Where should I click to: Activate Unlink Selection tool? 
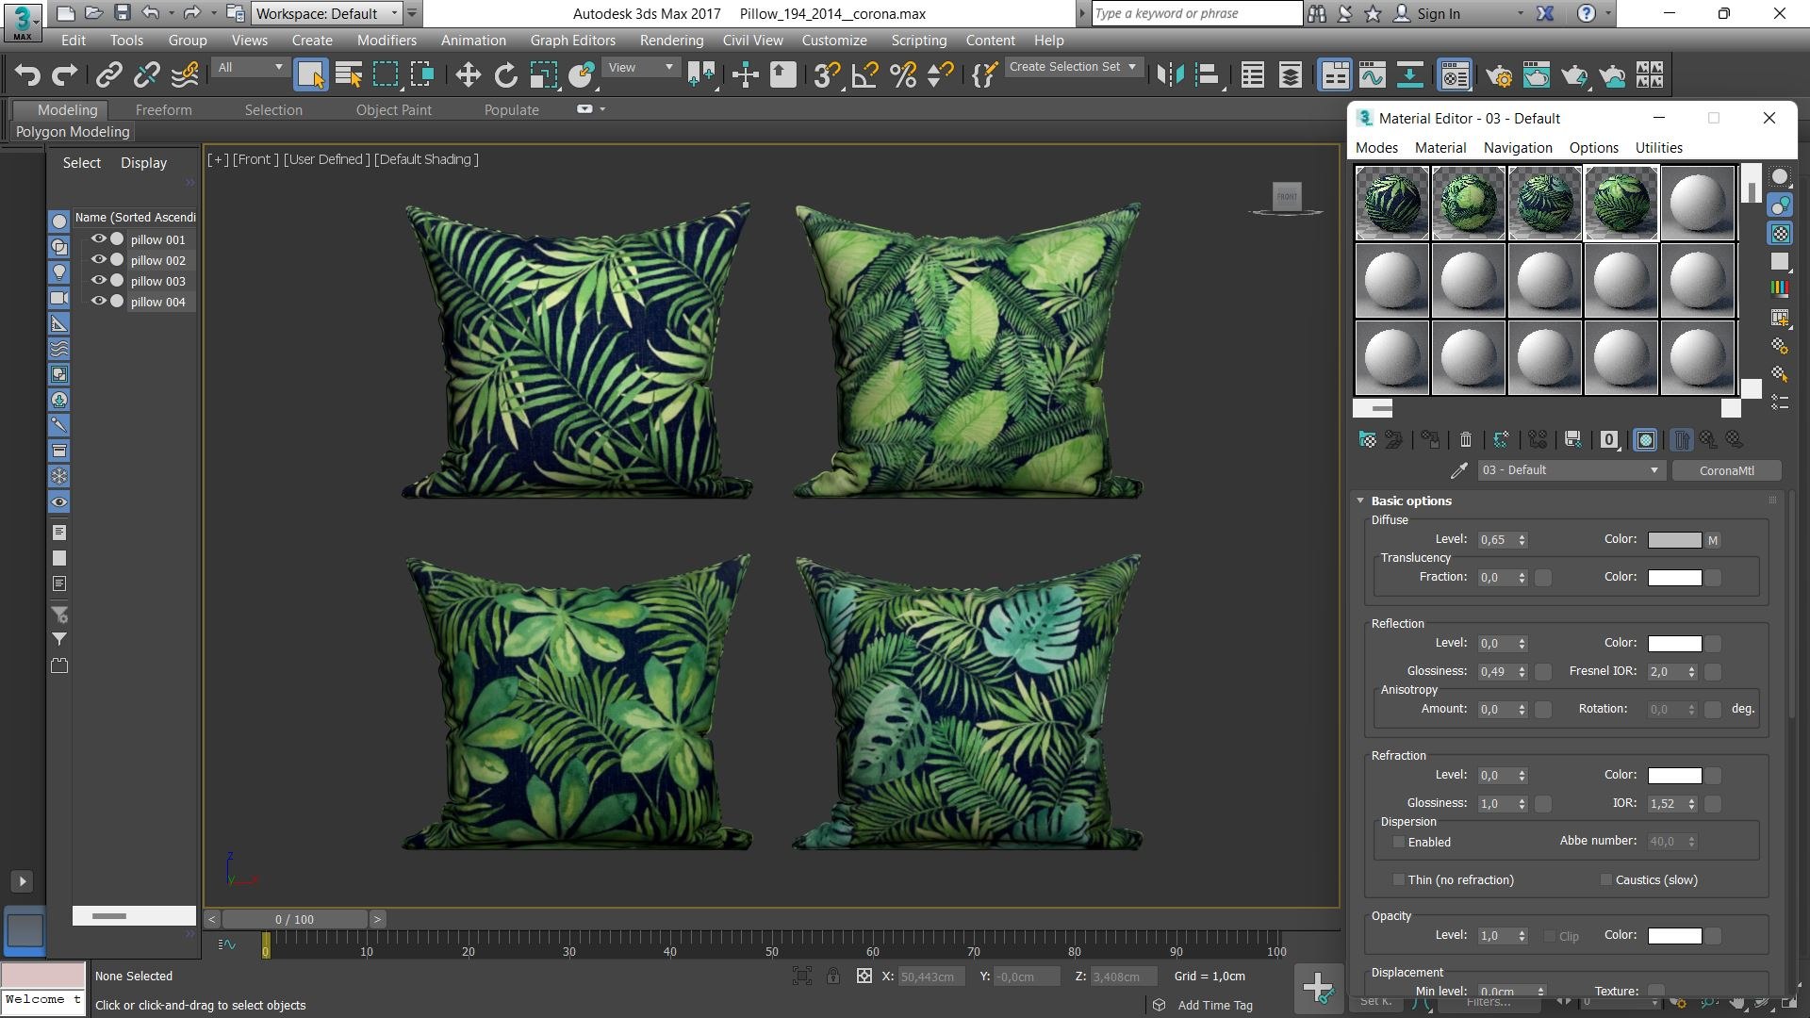(147, 75)
